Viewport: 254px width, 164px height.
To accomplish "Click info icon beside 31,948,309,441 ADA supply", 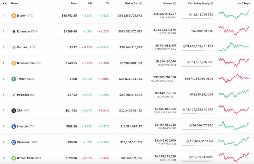I will point(184,46).
